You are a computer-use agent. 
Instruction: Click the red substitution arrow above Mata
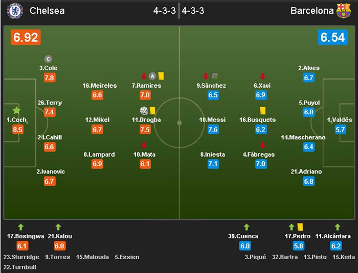[x=144, y=145]
